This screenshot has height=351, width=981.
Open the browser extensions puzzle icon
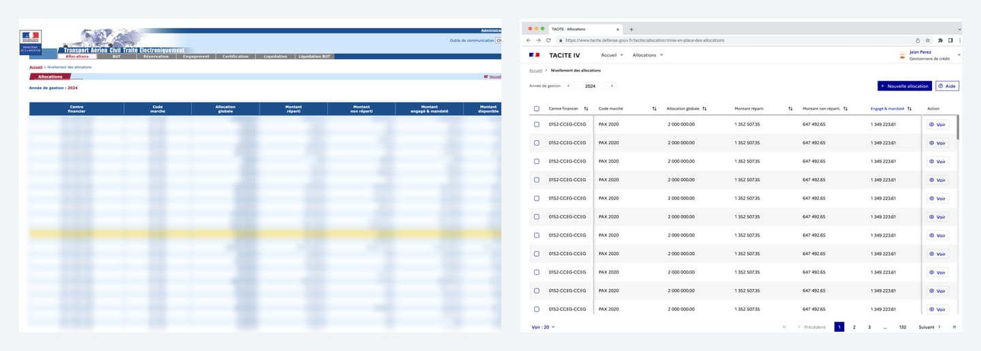pyautogui.click(x=941, y=40)
